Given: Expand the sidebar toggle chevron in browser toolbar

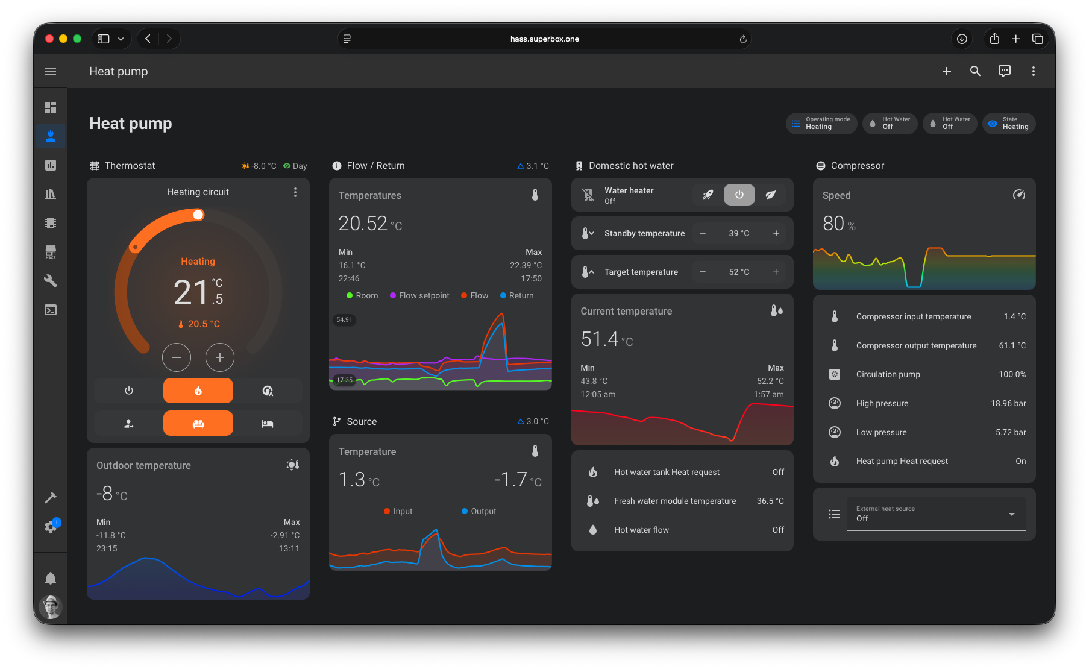Looking at the screenshot, I should [121, 38].
